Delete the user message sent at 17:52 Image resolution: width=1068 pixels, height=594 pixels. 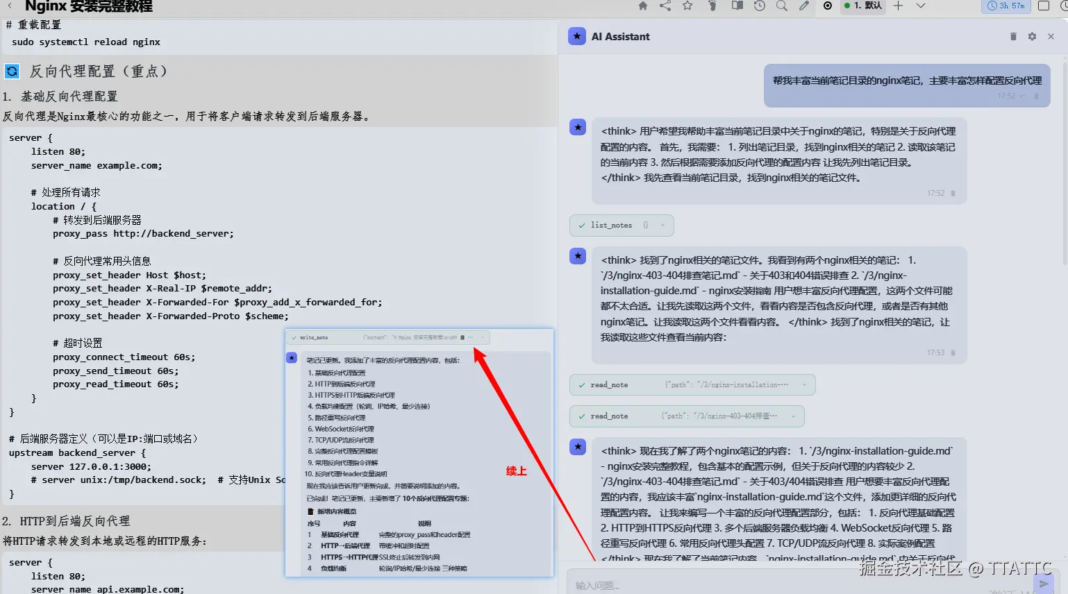point(1036,96)
